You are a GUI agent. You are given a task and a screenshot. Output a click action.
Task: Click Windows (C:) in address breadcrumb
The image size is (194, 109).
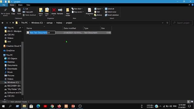(37, 23)
